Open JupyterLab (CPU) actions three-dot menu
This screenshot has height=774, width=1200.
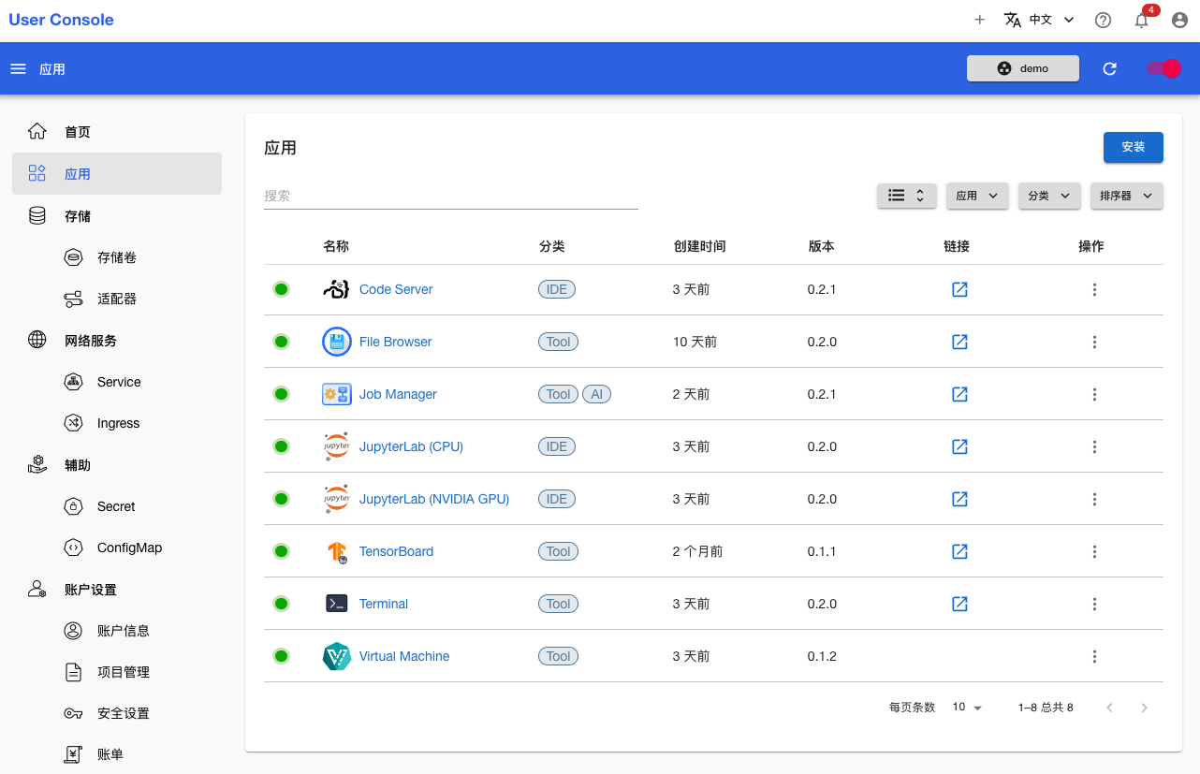(1094, 446)
